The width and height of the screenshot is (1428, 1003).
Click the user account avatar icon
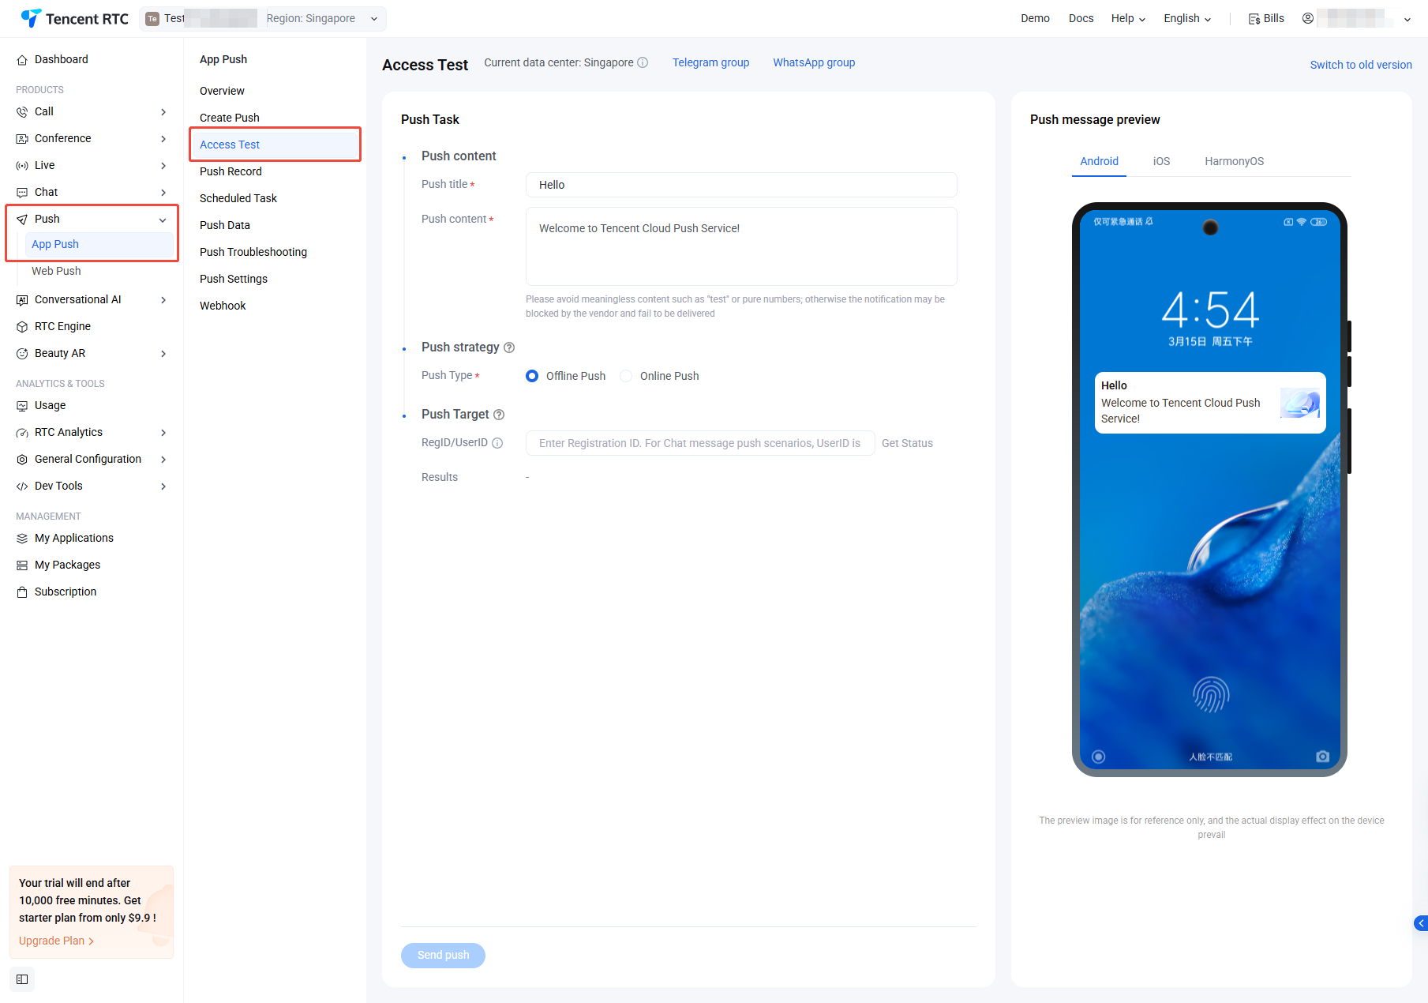1308,18
